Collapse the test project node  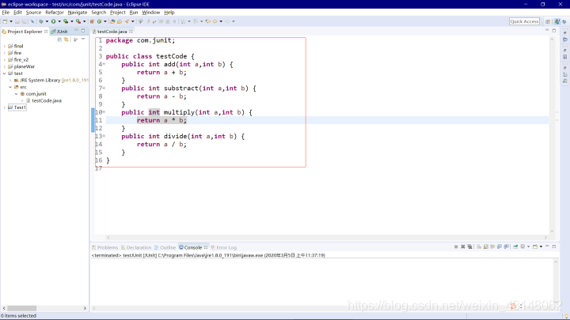pyautogui.click(x=5, y=73)
